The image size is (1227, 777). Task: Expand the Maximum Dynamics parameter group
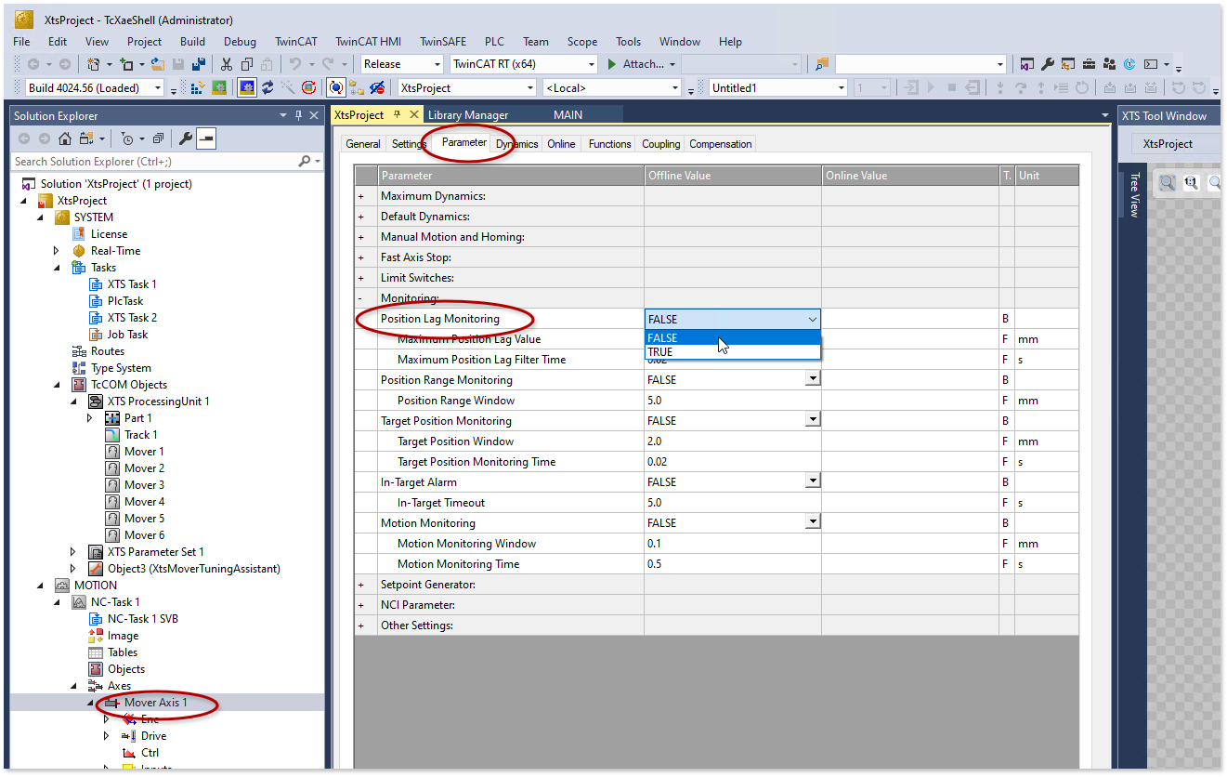[361, 196]
